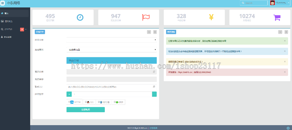This screenshot has height=130, width=292.
Task: Expand the order query submenu plus sign
Action: pos(26,29)
